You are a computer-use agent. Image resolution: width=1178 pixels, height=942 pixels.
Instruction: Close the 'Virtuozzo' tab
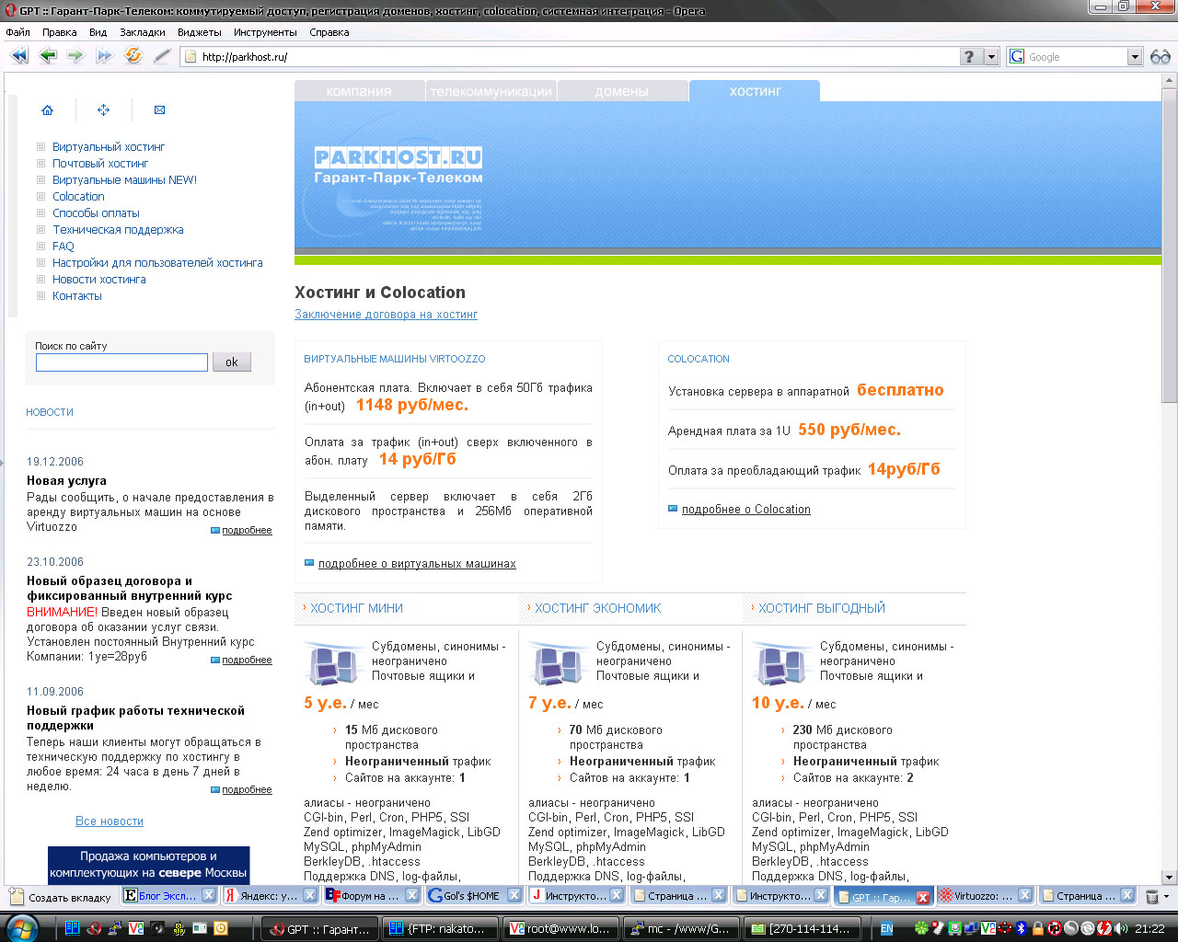(x=1023, y=895)
